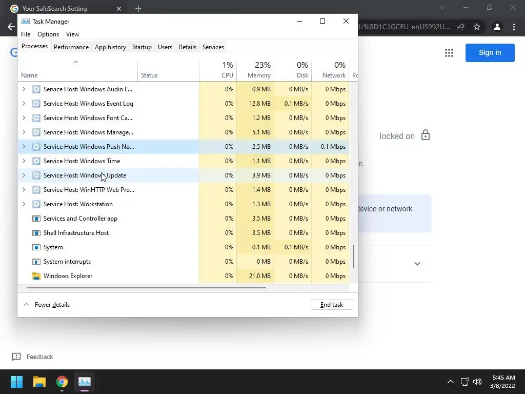The width and height of the screenshot is (525, 394).
Task: Click the gear icon beside Windows Update
Action: click(x=36, y=175)
